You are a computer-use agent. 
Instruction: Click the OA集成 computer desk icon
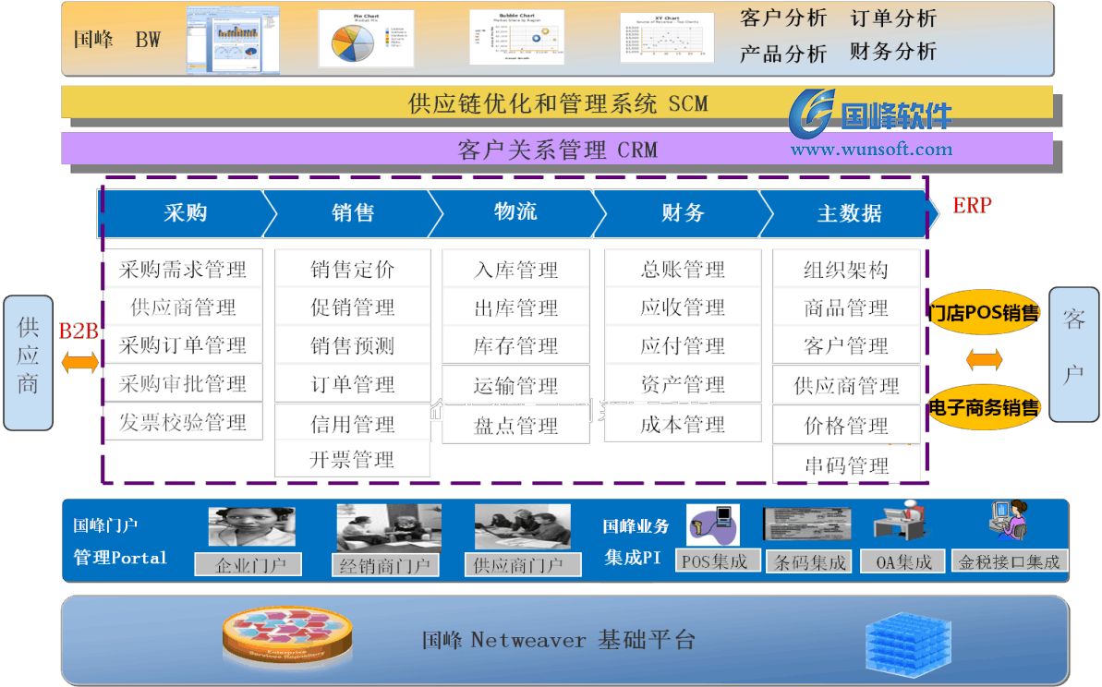(902, 523)
